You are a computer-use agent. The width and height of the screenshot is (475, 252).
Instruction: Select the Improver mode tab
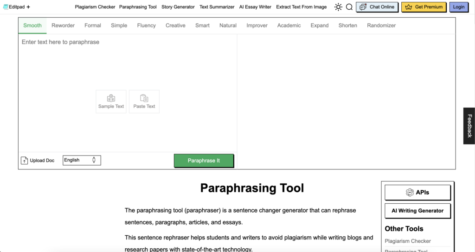257,26
